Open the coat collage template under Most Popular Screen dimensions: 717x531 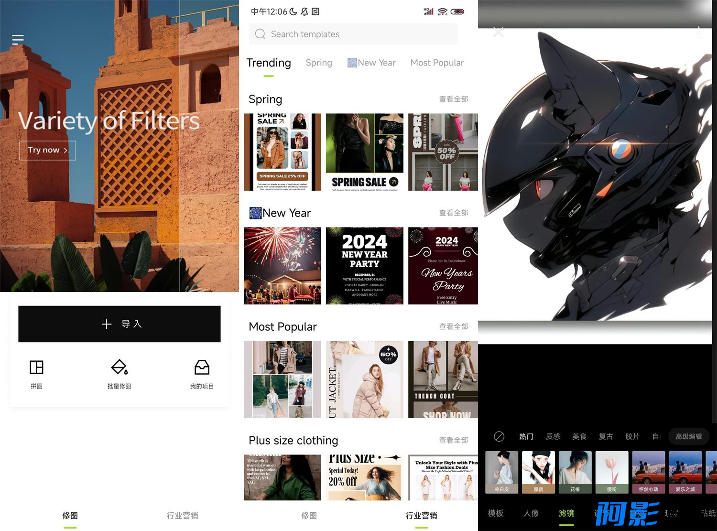click(282, 379)
